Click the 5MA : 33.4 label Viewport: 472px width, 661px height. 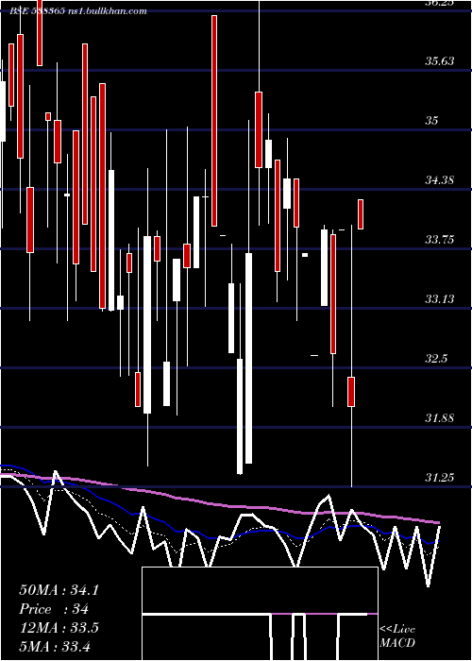click(55, 647)
